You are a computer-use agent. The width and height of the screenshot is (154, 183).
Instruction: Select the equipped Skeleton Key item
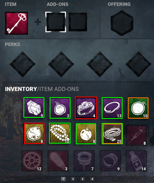[17, 23]
